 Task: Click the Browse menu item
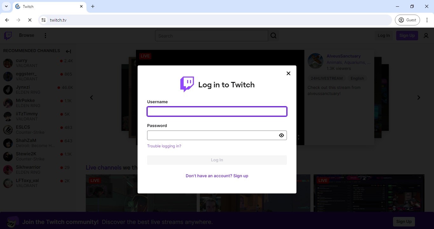click(x=26, y=35)
